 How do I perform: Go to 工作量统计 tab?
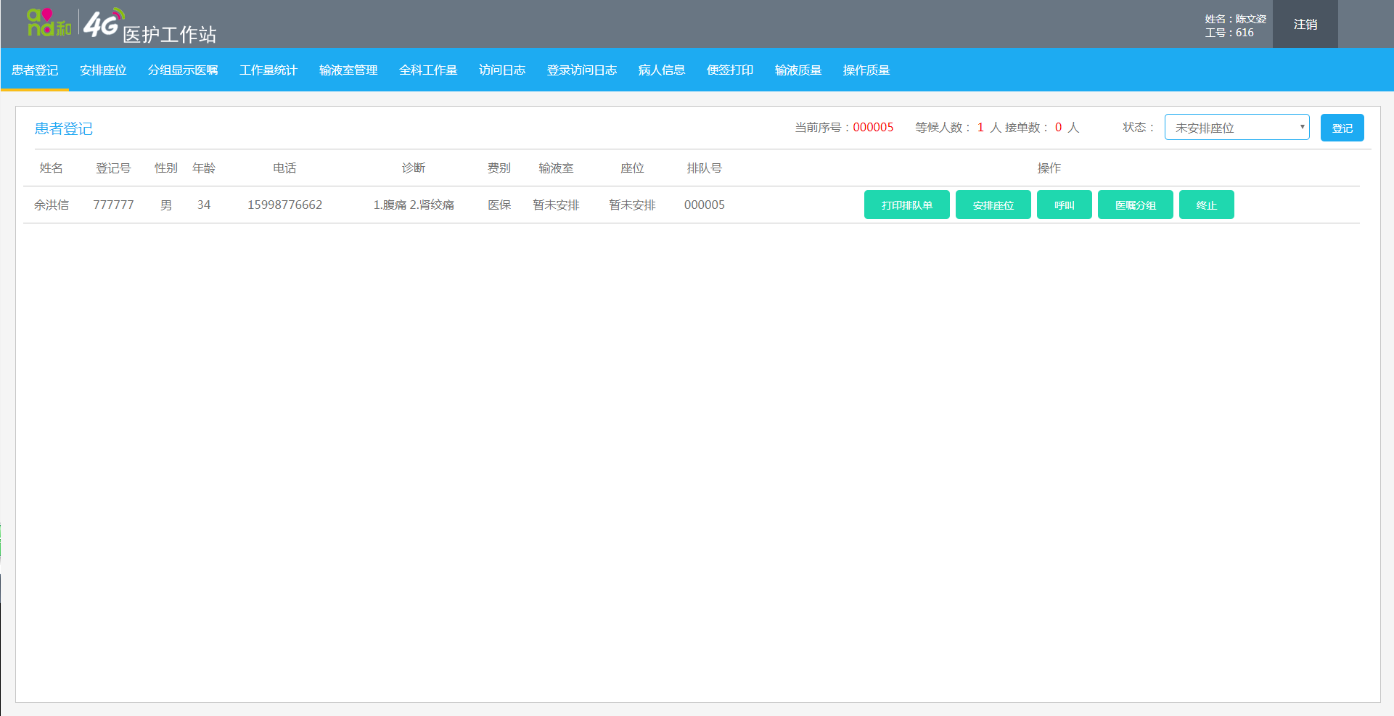pos(268,70)
